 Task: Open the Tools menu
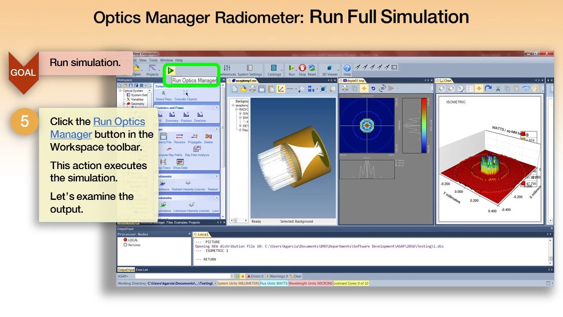coord(153,60)
